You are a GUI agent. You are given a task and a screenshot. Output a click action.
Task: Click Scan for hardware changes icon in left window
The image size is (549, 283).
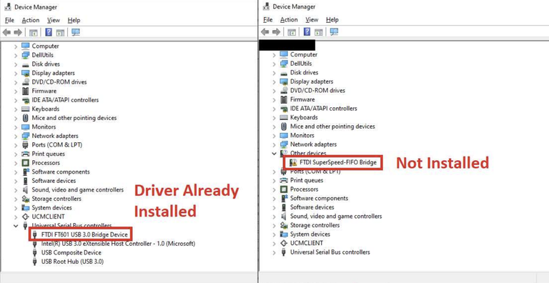[76, 32]
